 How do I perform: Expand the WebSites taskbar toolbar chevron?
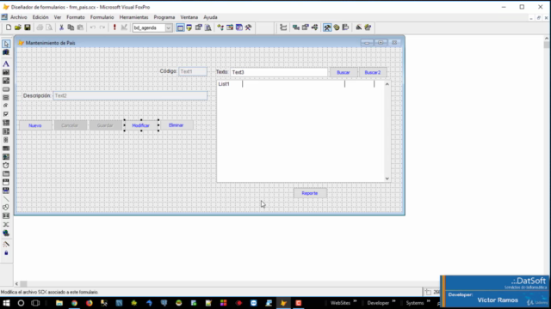tap(355, 301)
